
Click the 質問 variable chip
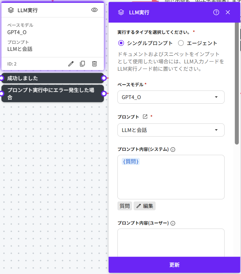click(x=125, y=206)
